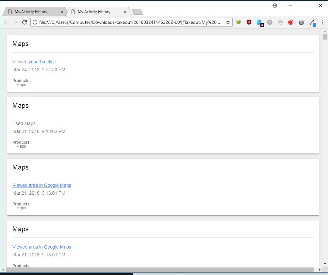Click the horizontal scrollbar left arrow

(x=3, y=269)
